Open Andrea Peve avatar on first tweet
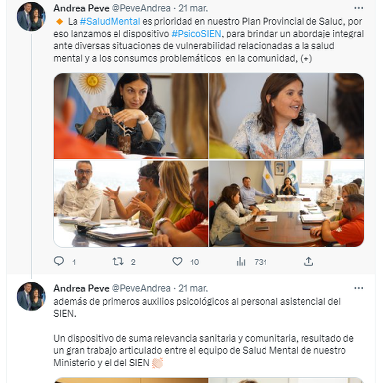380x383 pixels. pyautogui.click(x=31, y=17)
